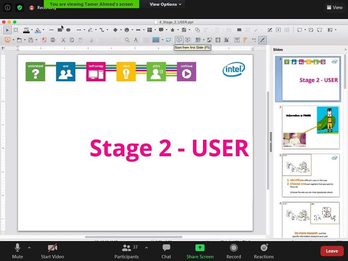Open the View menu at top right

click(x=334, y=7)
